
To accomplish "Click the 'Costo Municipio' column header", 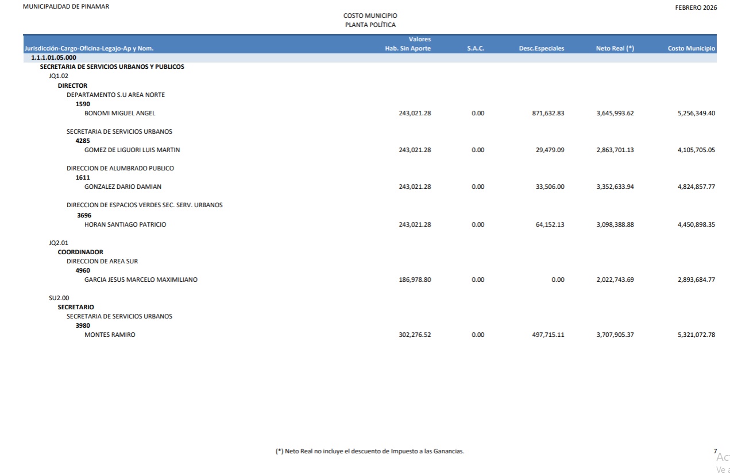I will (x=691, y=49).
